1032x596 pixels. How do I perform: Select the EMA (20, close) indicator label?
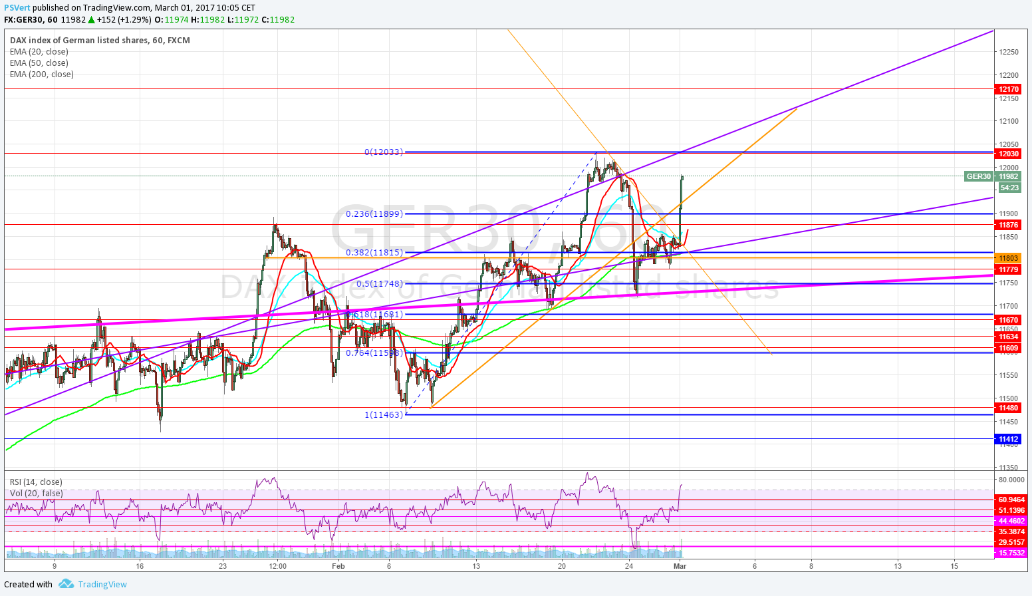[x=39, y=51]
